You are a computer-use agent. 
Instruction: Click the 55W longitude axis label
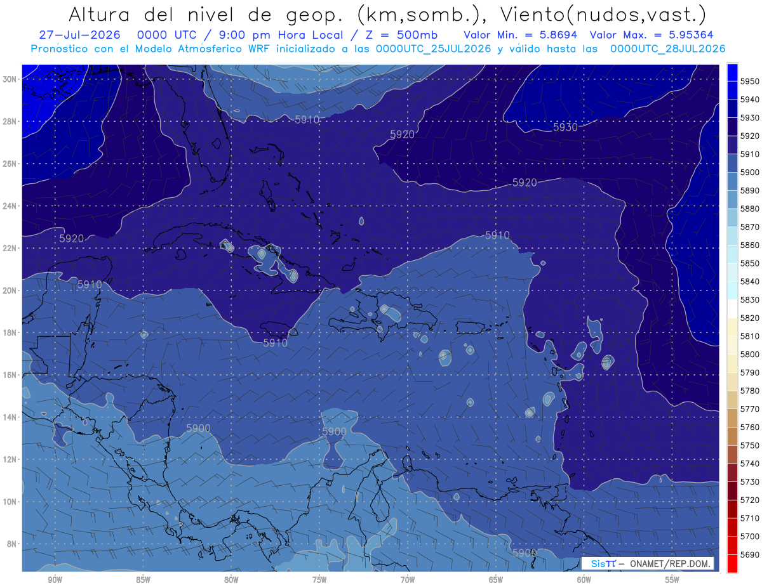click(672, 580)
